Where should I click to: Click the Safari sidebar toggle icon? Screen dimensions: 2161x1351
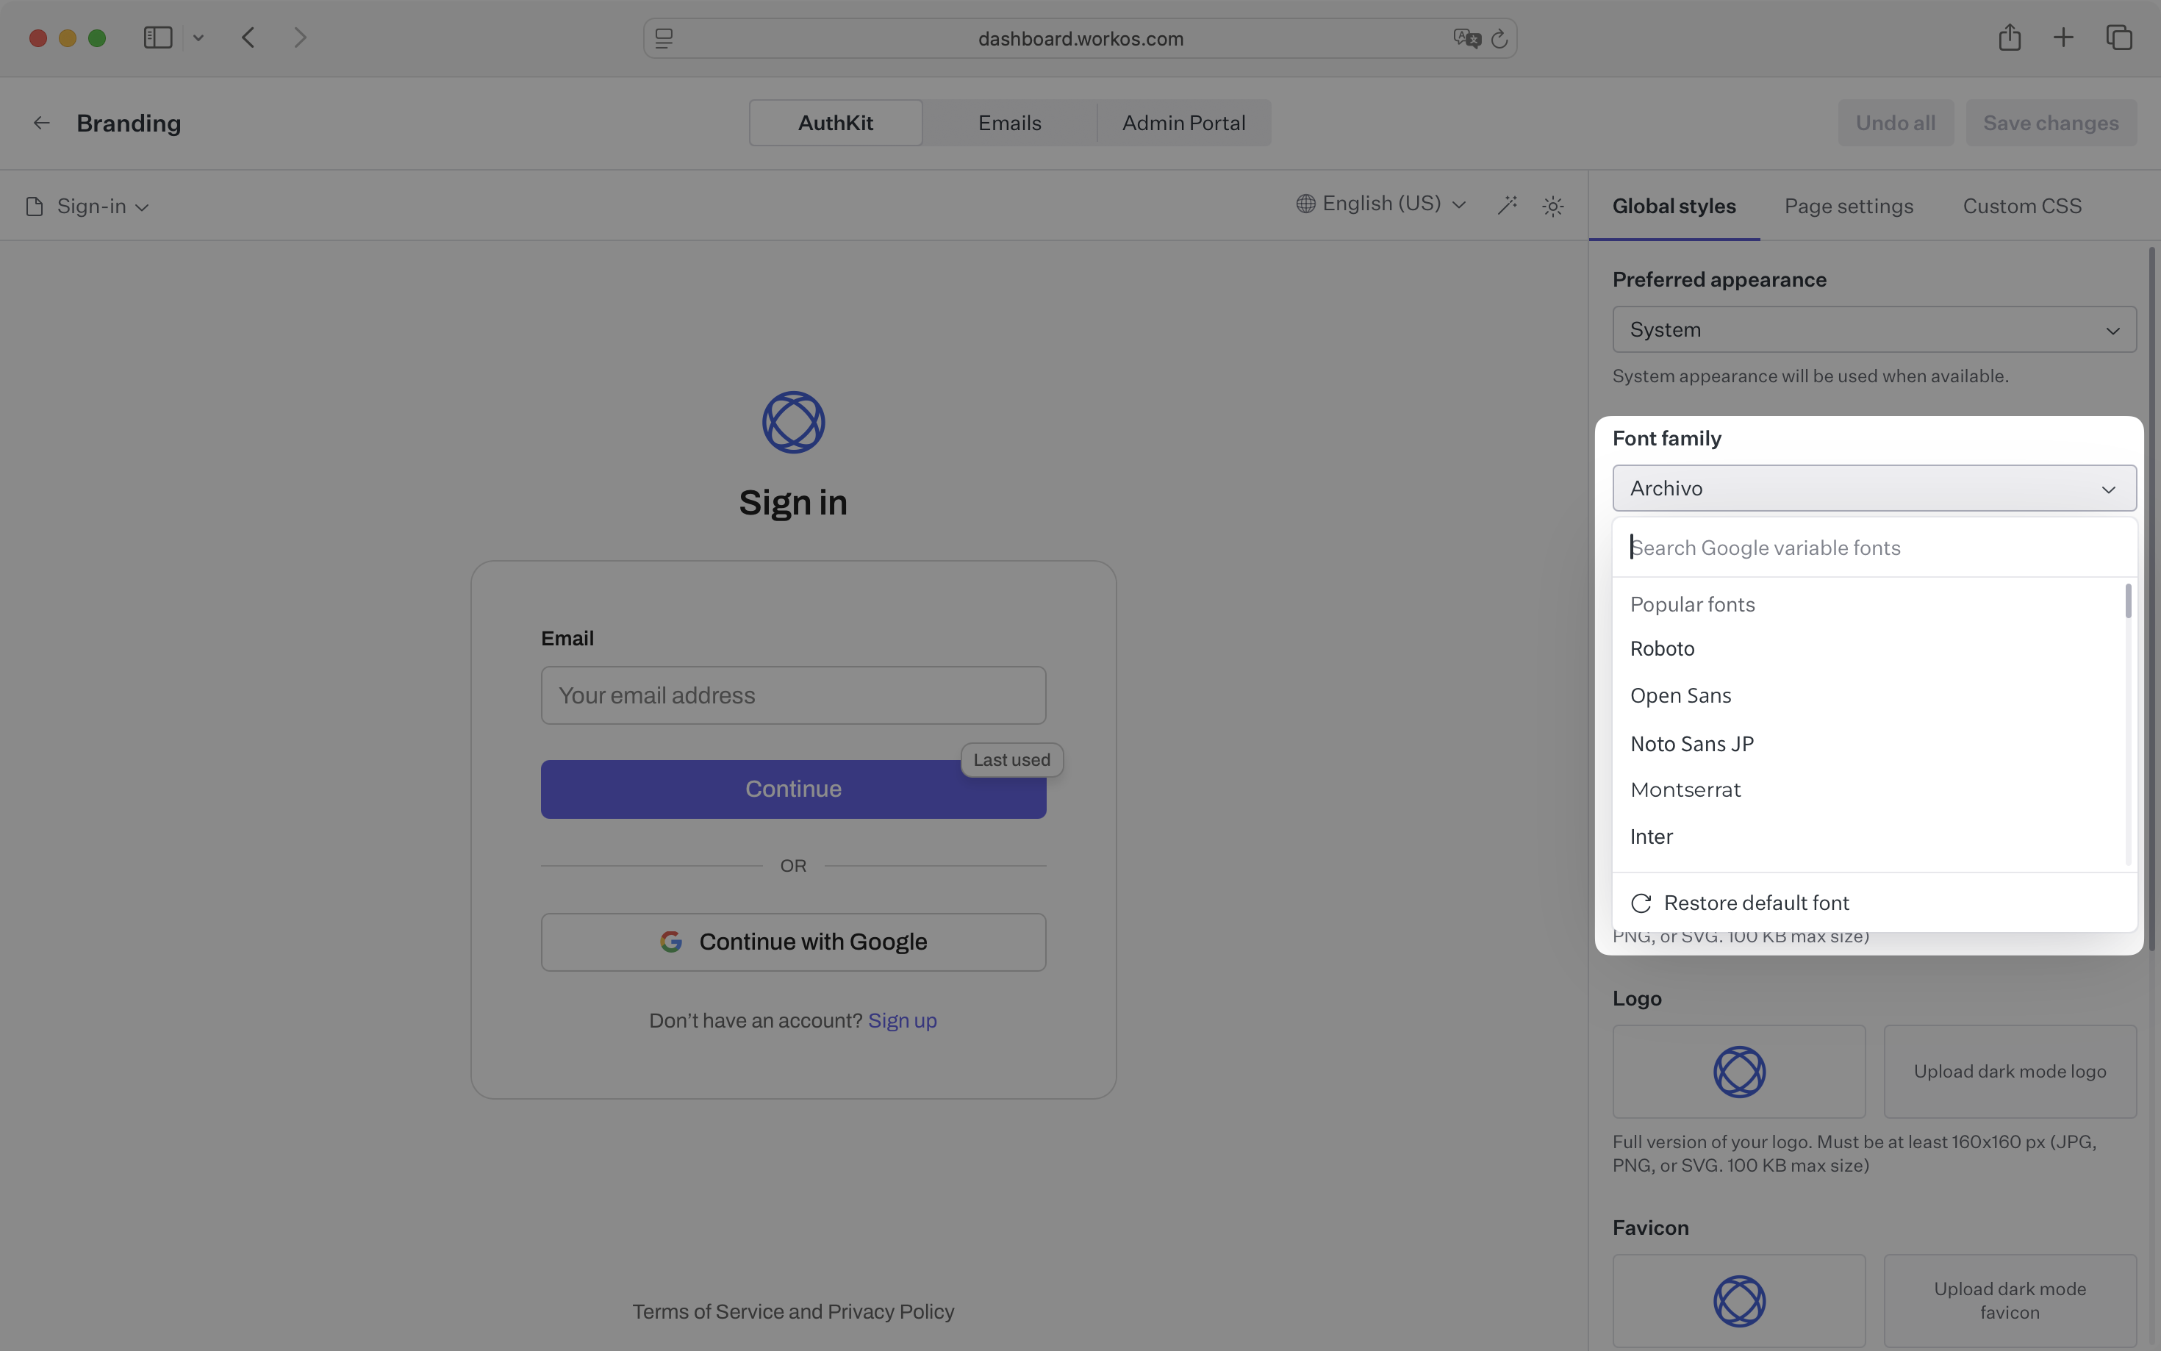pyautogui.click(x=158, y=37)
